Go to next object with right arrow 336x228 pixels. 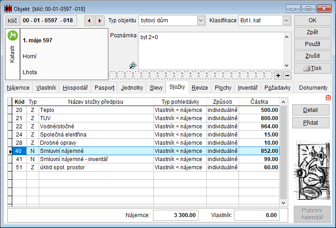pos(99,20)
